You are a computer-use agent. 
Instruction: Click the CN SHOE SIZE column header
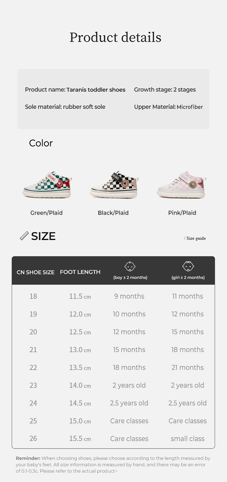(35, 272)
